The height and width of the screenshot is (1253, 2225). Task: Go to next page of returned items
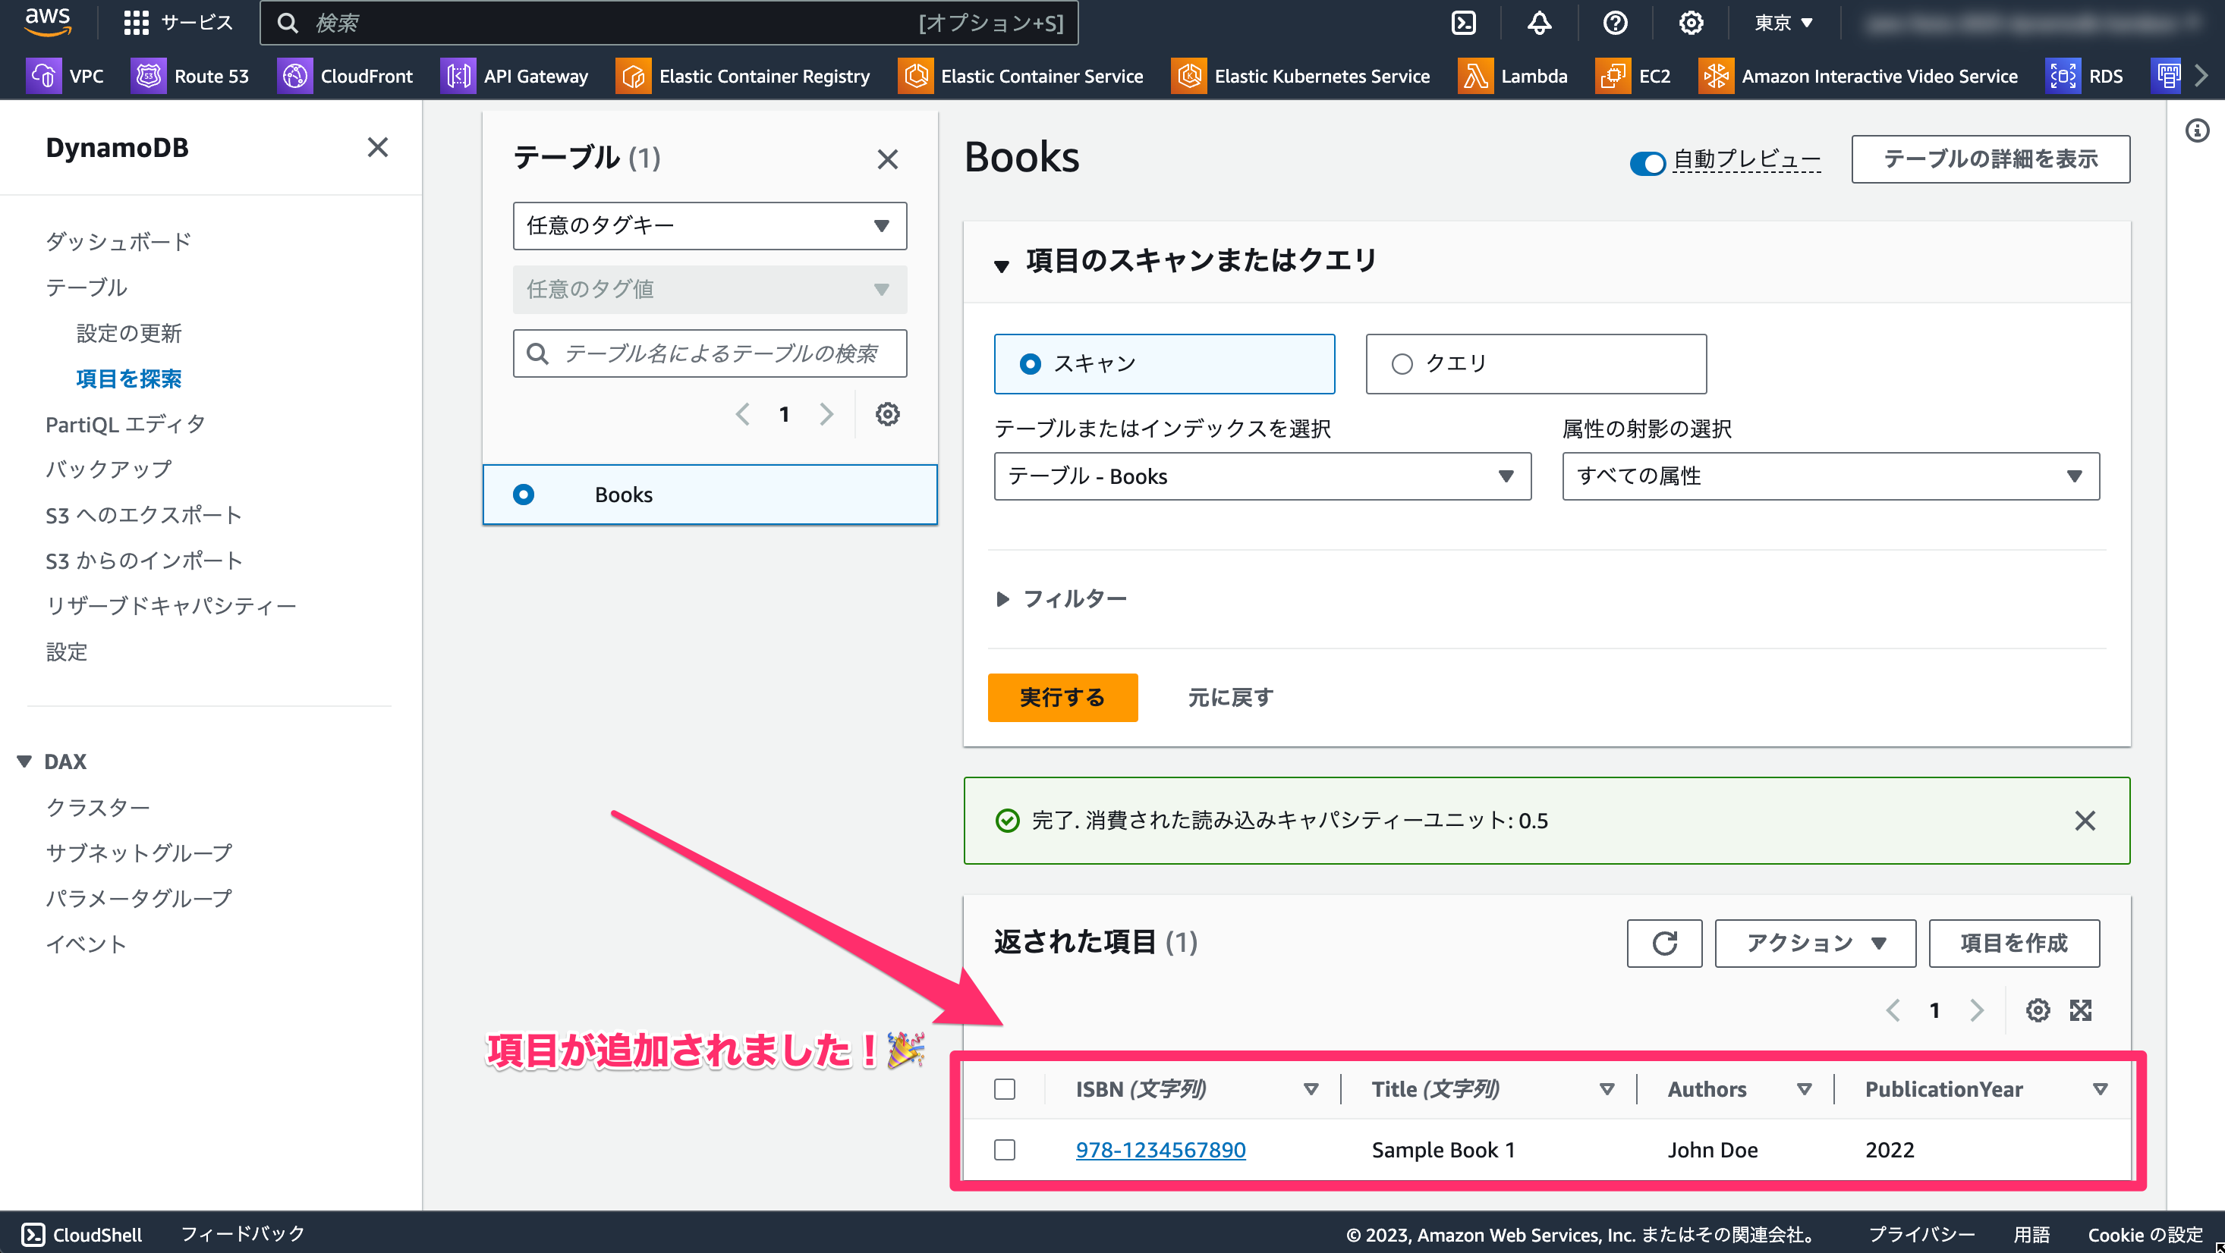(x=1976, y=1010)
